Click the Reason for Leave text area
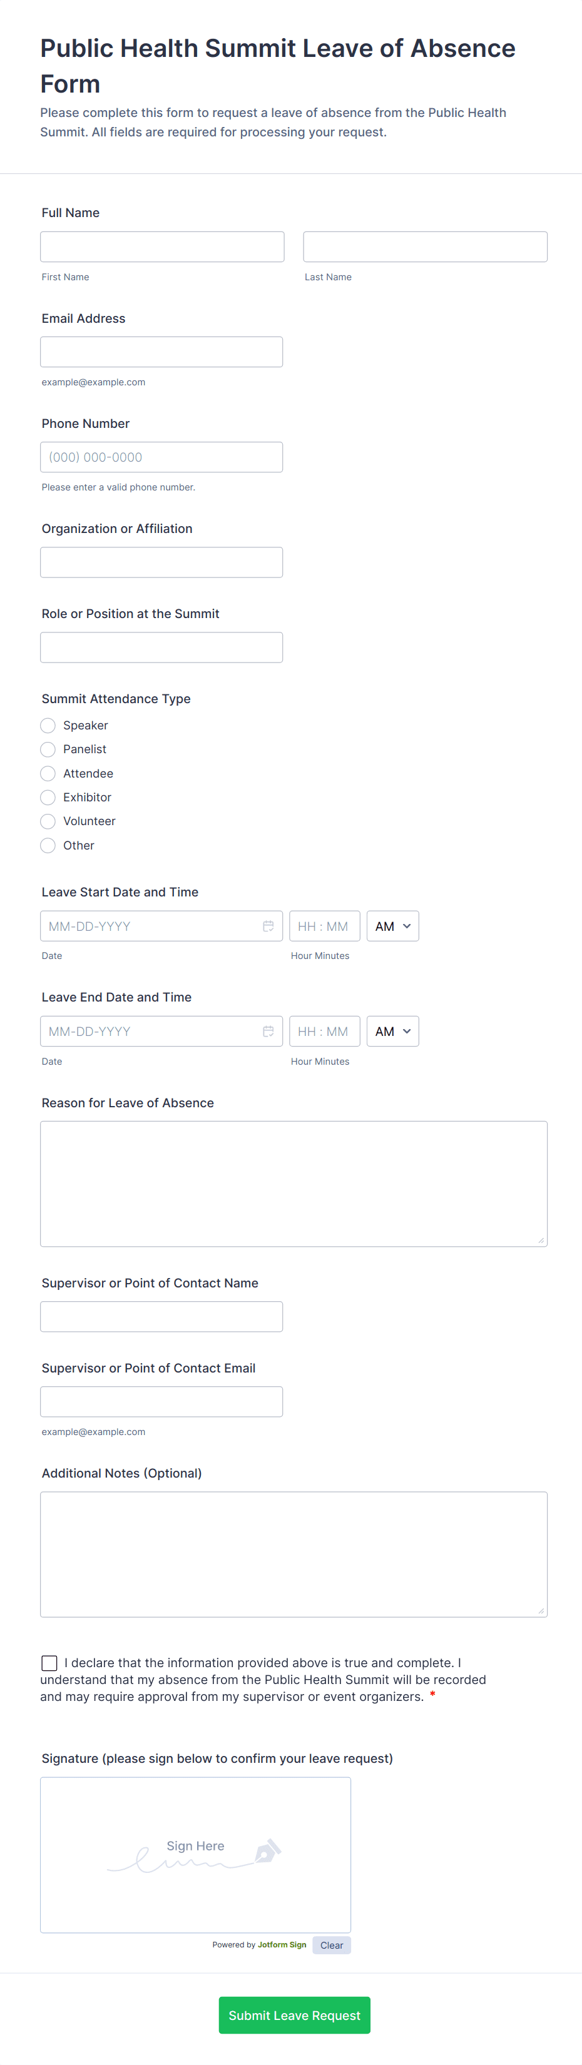This screenshot has height=2065, width=582. point(294,1183)
